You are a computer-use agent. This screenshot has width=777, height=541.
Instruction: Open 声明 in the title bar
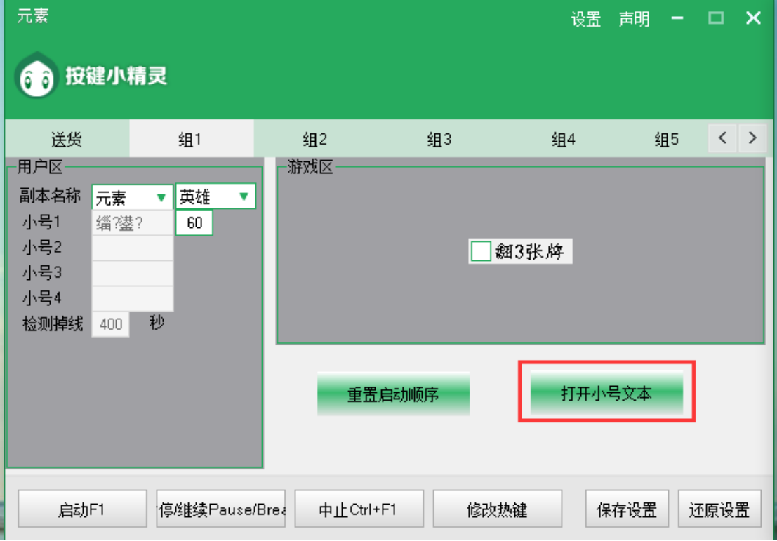tap(634, 20)
